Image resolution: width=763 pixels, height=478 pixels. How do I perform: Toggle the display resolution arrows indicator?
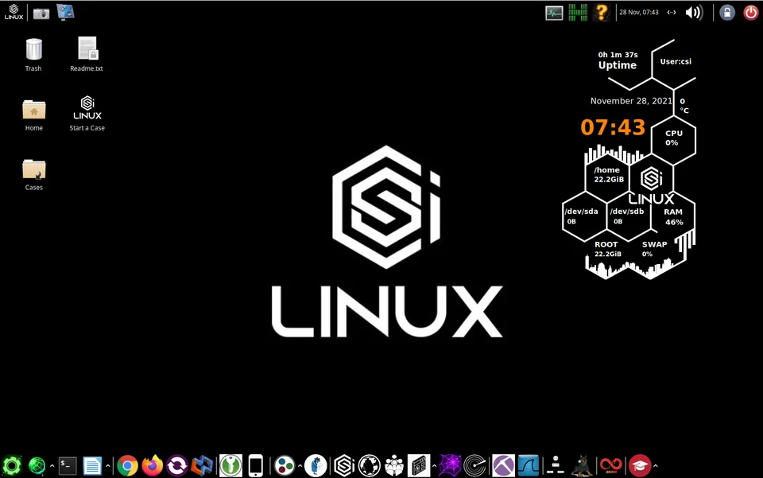[x=672, y=12]
